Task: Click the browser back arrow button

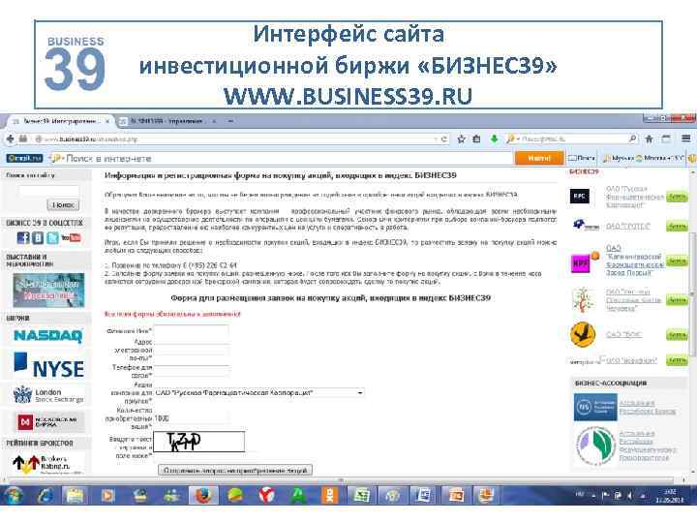Action: (10, 139)
